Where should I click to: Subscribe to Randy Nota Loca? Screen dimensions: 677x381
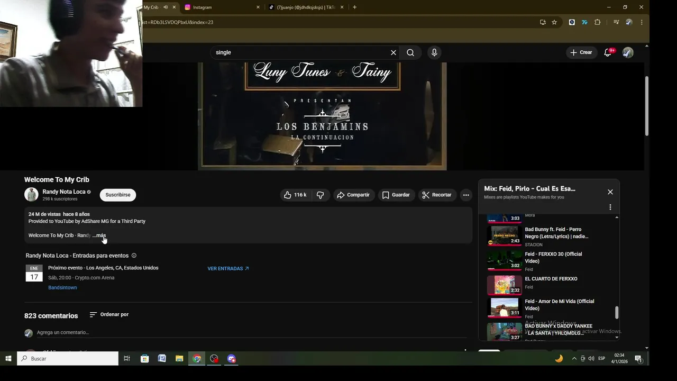click(x=117, y=195)
